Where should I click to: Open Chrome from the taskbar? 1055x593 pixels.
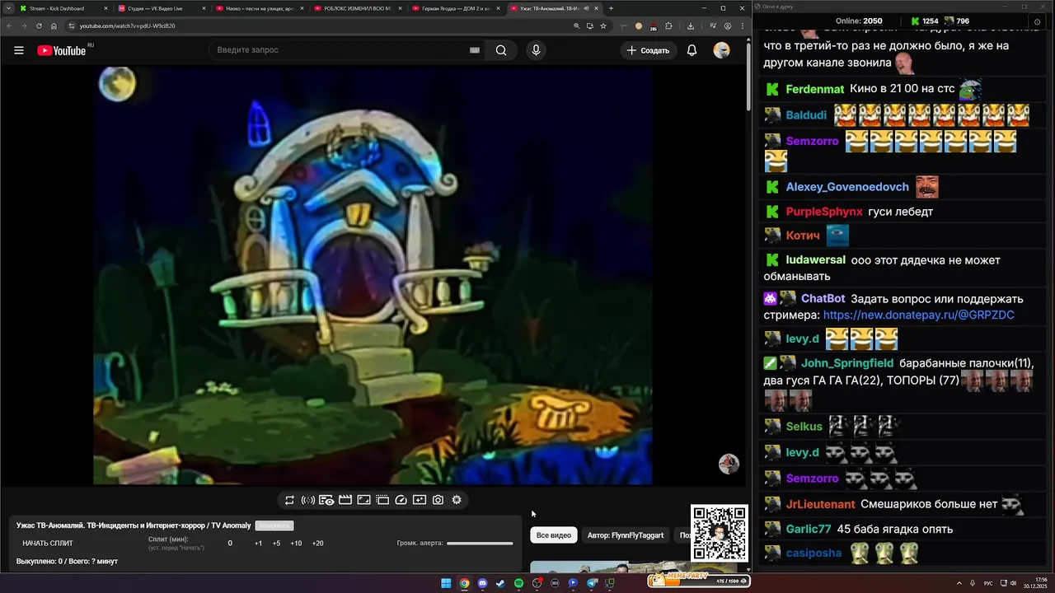click(x=464, y=583)
